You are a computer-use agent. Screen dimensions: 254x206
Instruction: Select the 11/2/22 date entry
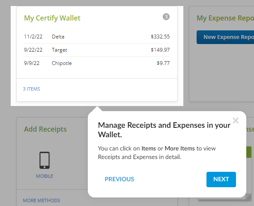click(x=33, y=37)
